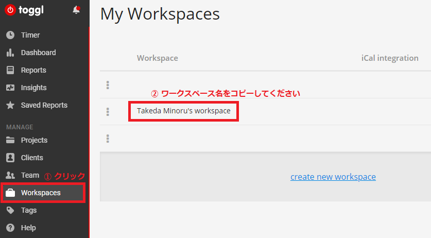This screenshot has width=431, height=238.
Task: Click Takeda Minoru's workspace name
Action: click(184, 111)
